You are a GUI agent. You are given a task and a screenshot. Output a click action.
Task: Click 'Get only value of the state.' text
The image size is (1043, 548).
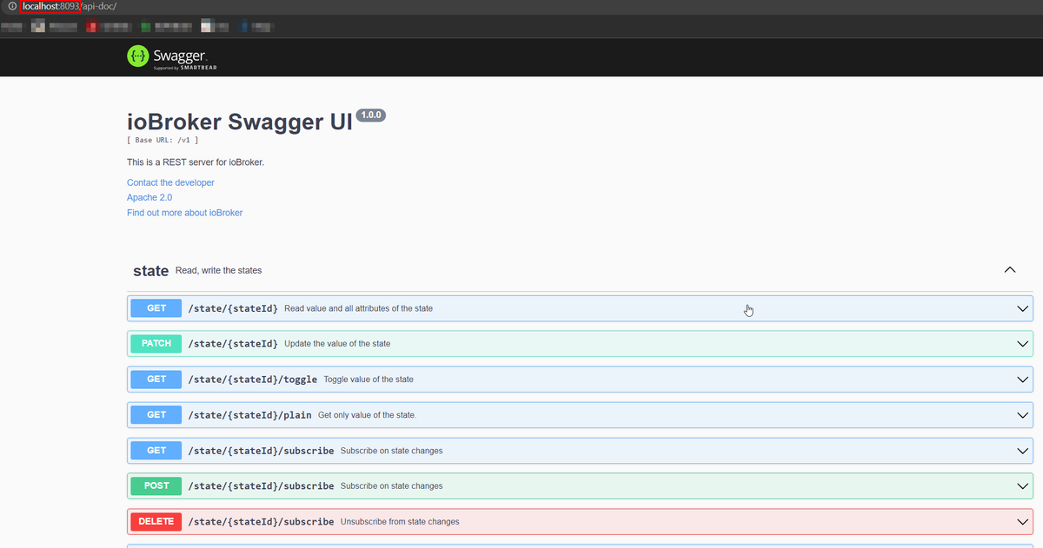(x=367, y=415)
